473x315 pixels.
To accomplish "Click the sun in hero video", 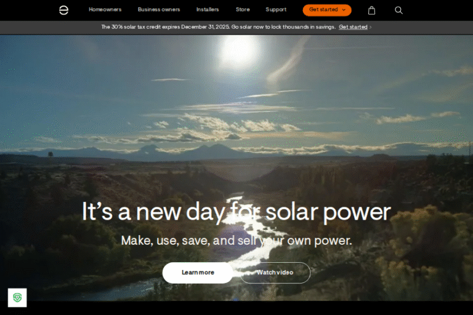I will click(x=238, y=51).
